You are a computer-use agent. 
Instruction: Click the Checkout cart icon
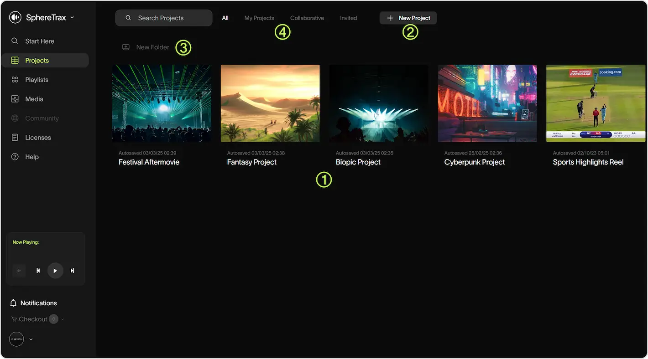pos(14,319)
